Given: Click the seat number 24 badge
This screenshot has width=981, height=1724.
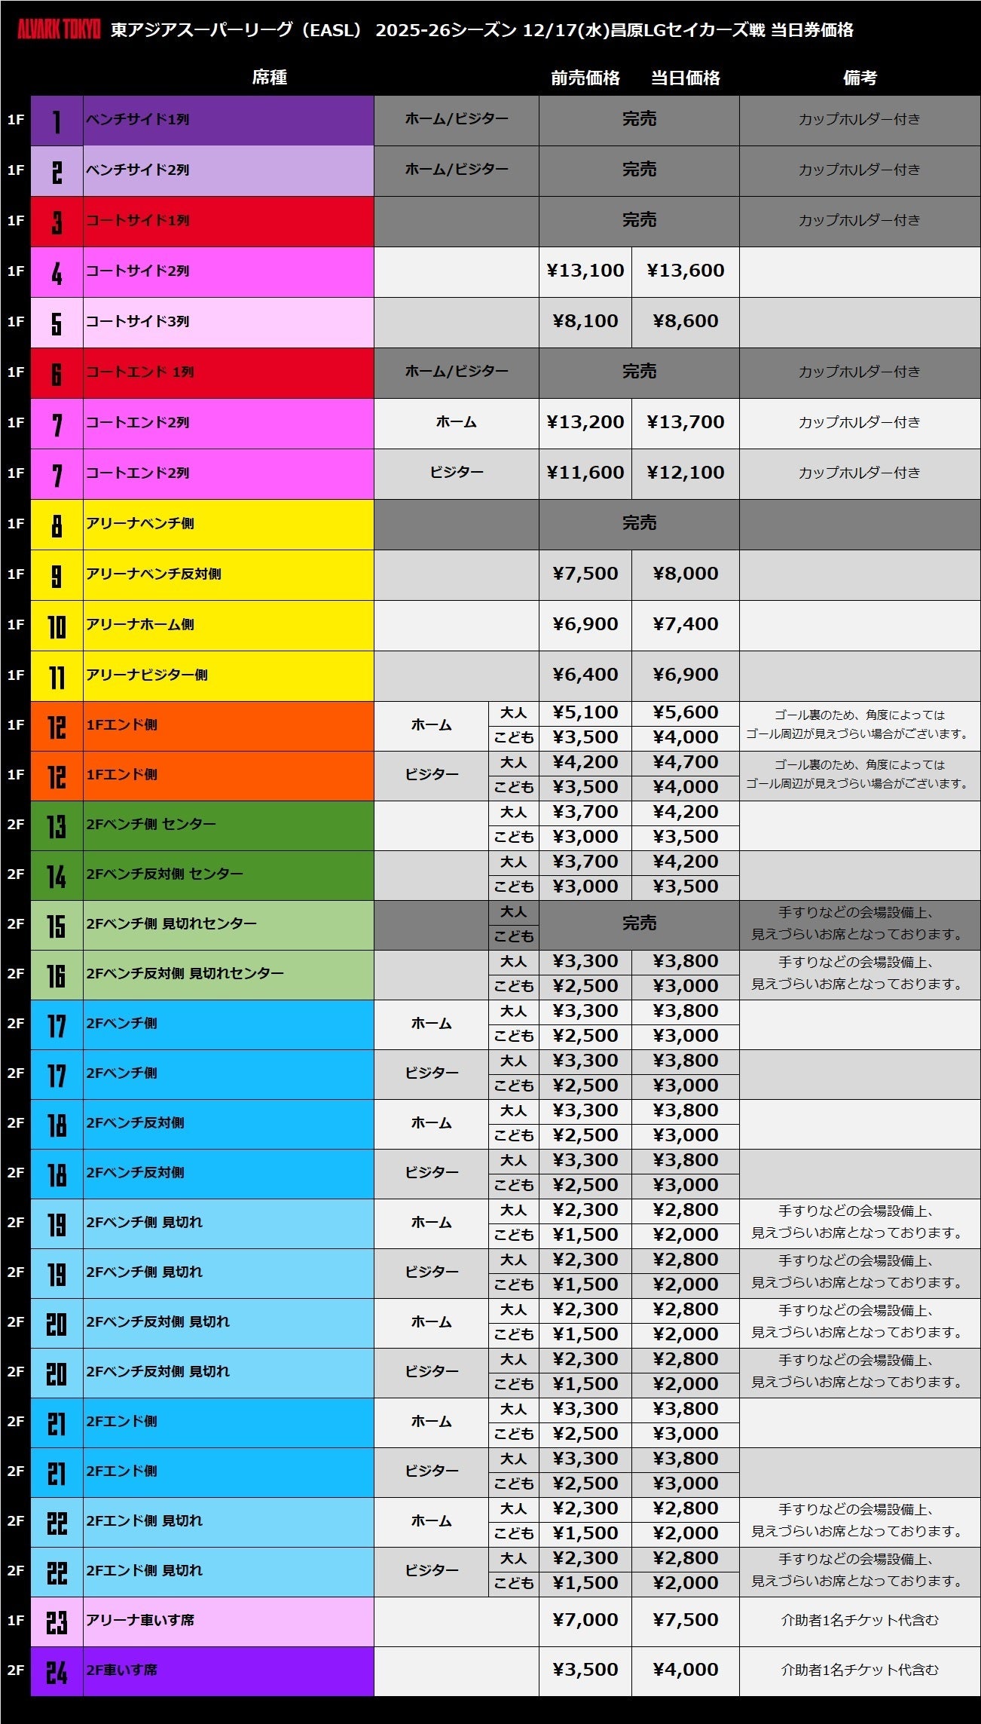Looking at the screenshot, I should pyautogui.click(x=57, y=1671).
